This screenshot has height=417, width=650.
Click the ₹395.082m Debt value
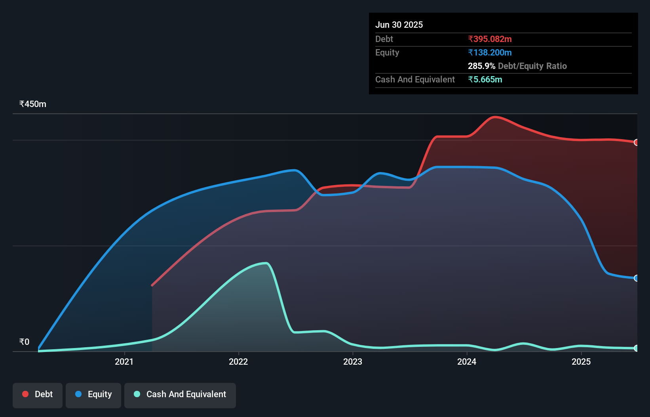click(x=490, y=39)
